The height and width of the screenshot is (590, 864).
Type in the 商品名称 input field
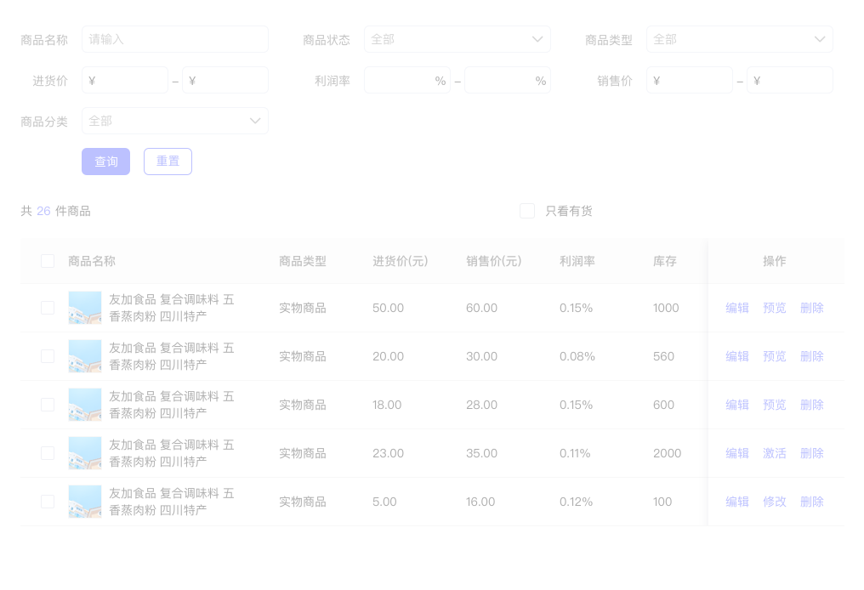point(174,39)
